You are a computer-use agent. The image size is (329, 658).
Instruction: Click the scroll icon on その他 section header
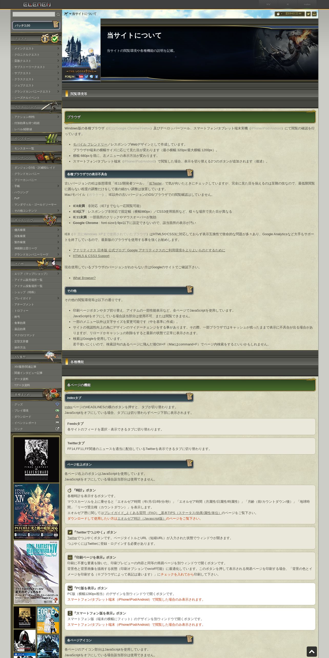pyautogui.click(x=189, y=290)
